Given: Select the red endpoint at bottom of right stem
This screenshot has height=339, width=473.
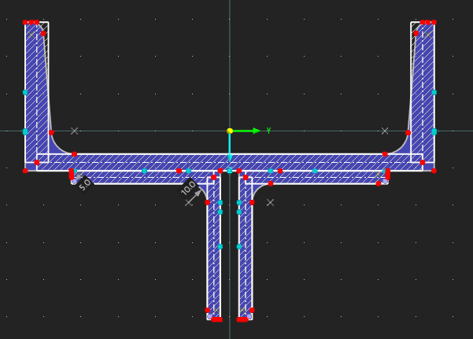Looking at the screenshot, I should click(x=243, y=319).
